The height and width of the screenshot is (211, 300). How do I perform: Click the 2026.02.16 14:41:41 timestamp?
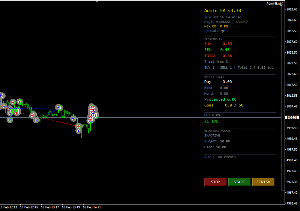(x=223, y=17)
